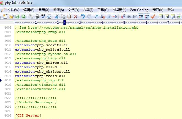Click the red X Delete icon
The width and height of the screenshot is (182, 119).
coord(75,17)
